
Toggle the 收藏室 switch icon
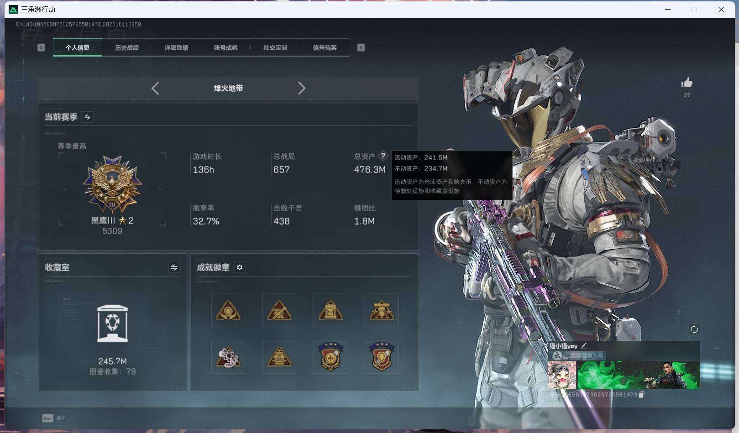pyautogui.click(x=174, y=267)
